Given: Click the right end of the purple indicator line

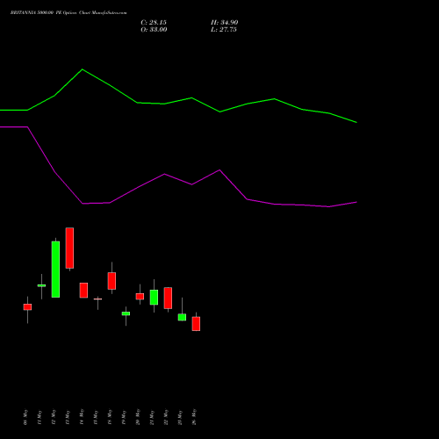Looking at the screenshot, I should pos(356,202).
